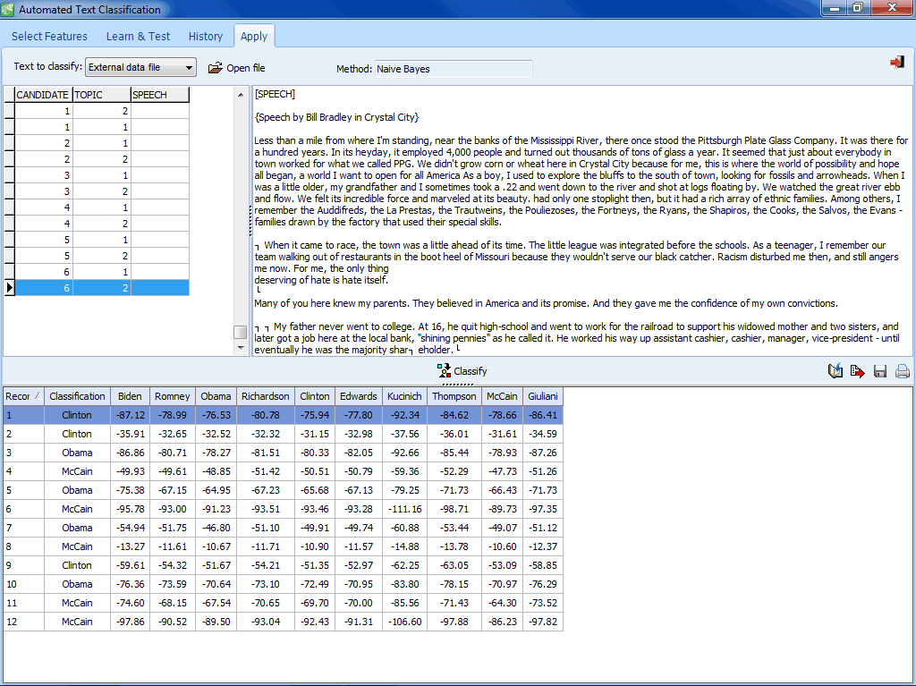
Task: Click the export table icon with red arrow
Action: click(x=858, y=371)
